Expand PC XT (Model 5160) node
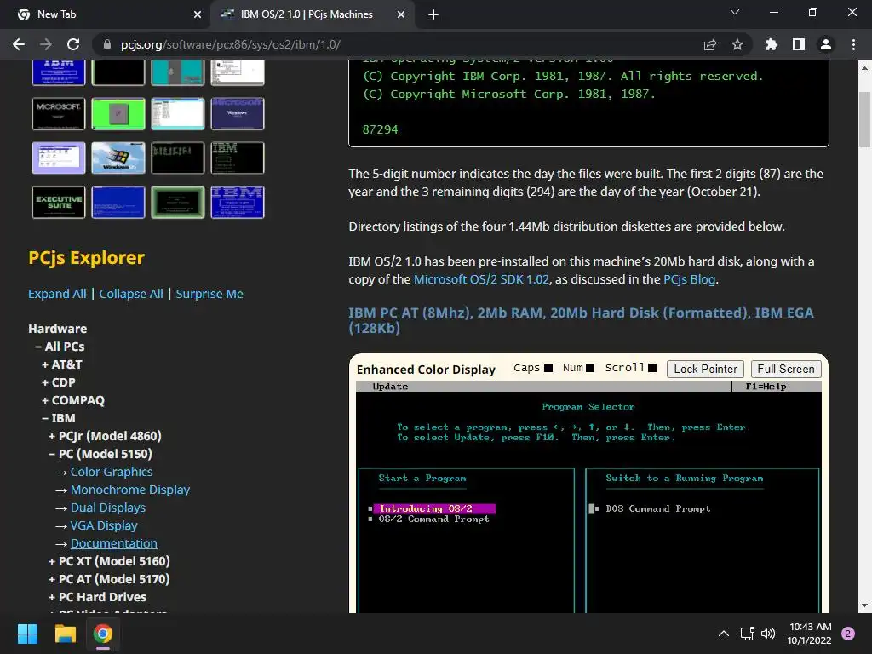The image size is (872, 654). [109, 561]
